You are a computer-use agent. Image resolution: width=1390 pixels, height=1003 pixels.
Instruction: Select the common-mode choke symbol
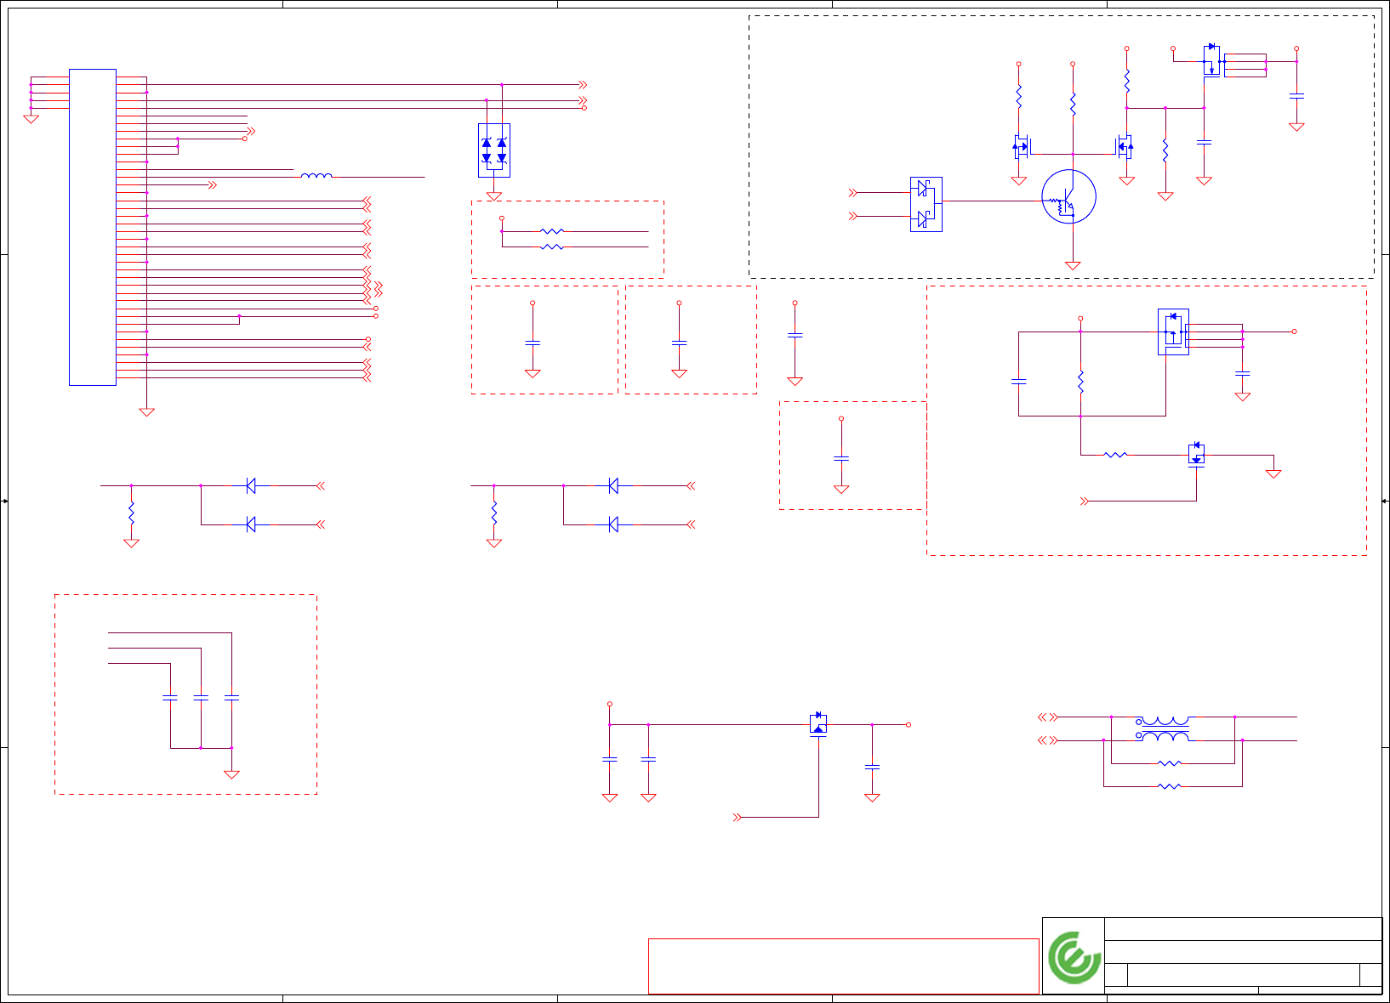(x=1163, y=729)
